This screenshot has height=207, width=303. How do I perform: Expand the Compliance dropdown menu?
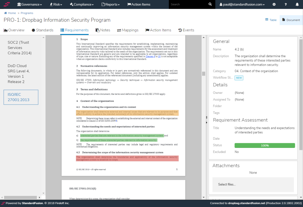pyautogui.click(x=81, y=4)
